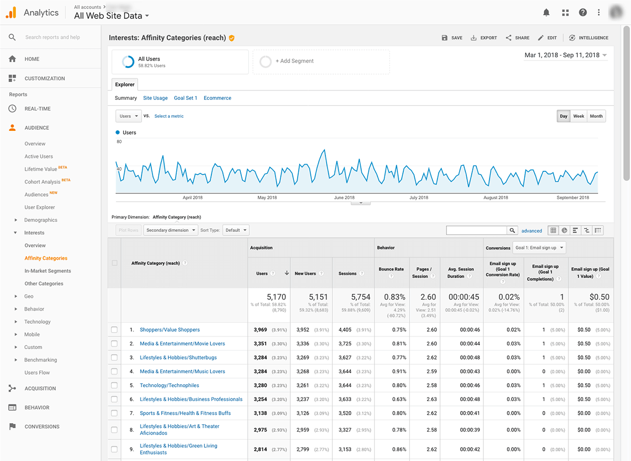Switch to Site Usage metric group
The width and height of the screenshot is (631, 461).
(155, 98)
